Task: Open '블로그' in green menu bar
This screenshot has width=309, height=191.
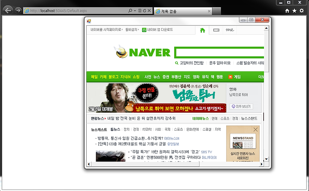Action: (x=113, y=77)
